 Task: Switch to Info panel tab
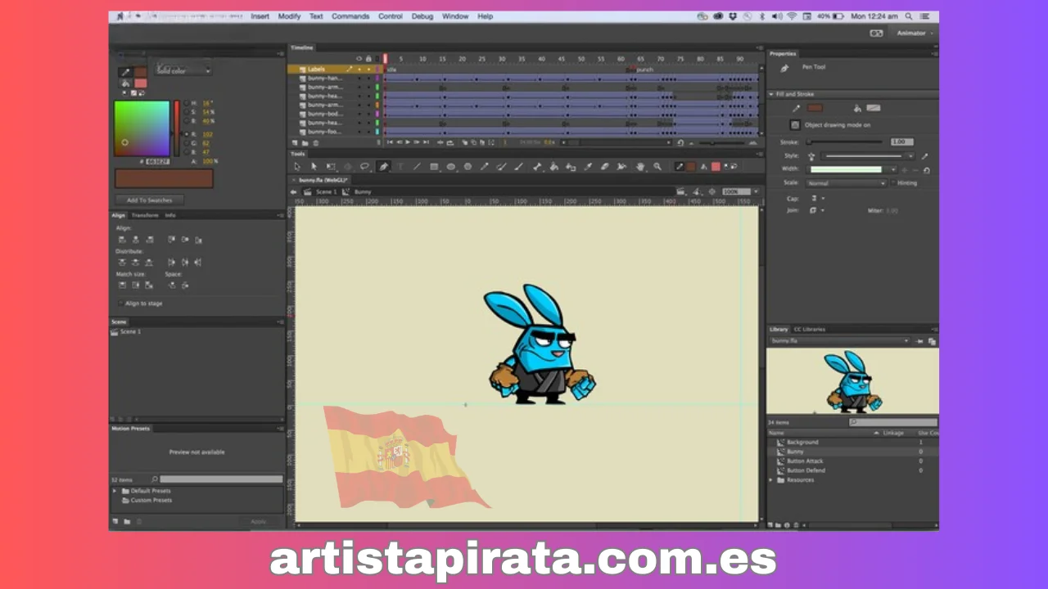(x=170, y=215)
